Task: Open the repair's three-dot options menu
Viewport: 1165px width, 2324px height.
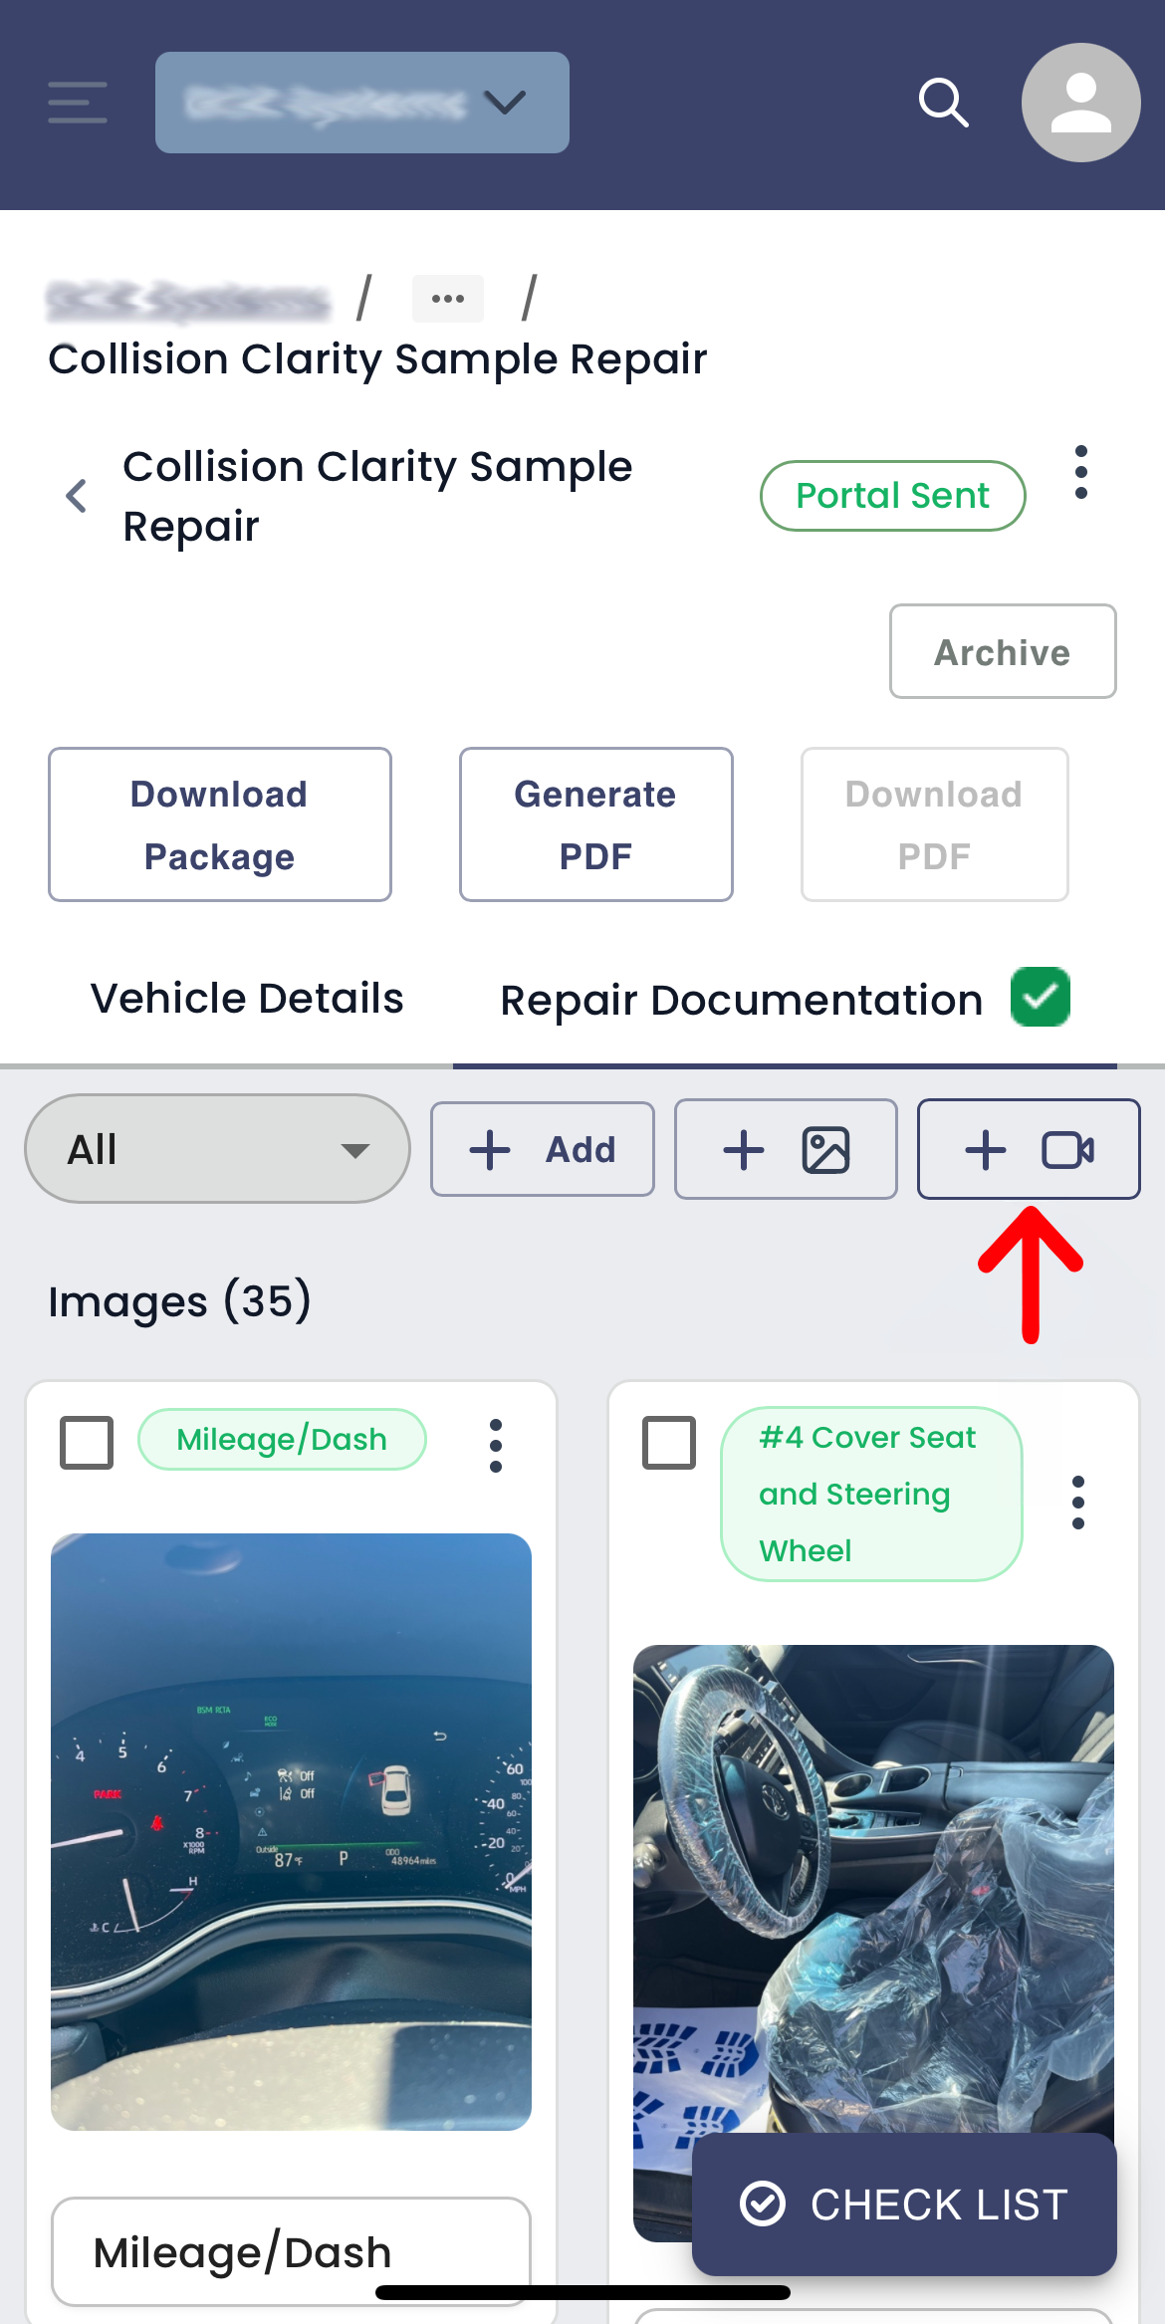Action: (1081, 472)
